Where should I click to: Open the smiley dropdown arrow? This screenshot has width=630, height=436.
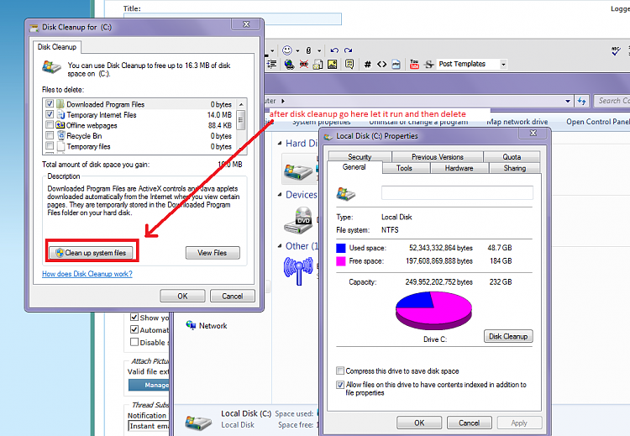pos(297,50)
